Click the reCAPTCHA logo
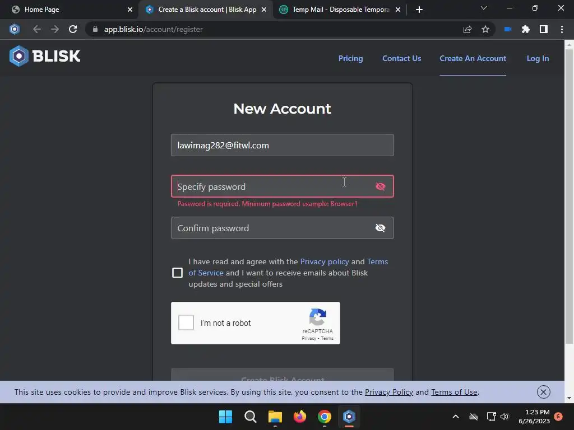This screenshot has width=574, height=430. (x=317, y=317)
